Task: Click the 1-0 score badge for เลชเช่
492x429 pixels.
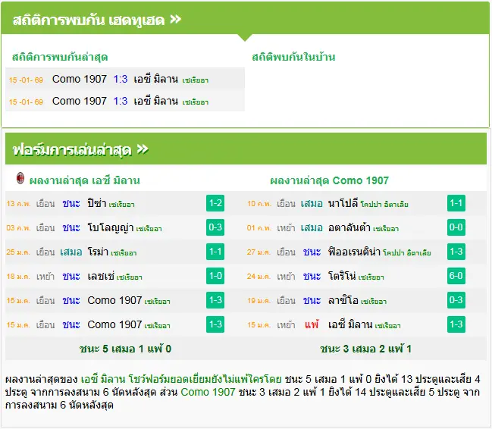Action: coord(215,276)
